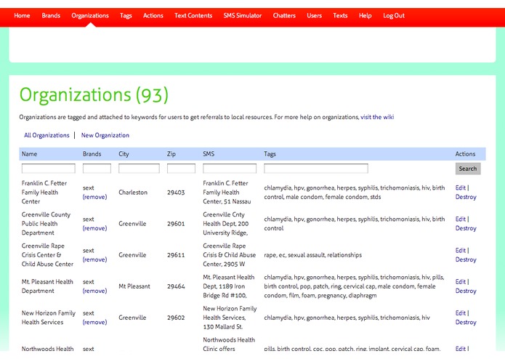Open the Texts menu item

click(x=340, y=15)
